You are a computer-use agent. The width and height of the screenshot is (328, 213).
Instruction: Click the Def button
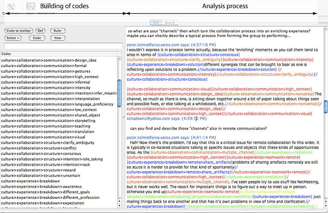[40, 30]
